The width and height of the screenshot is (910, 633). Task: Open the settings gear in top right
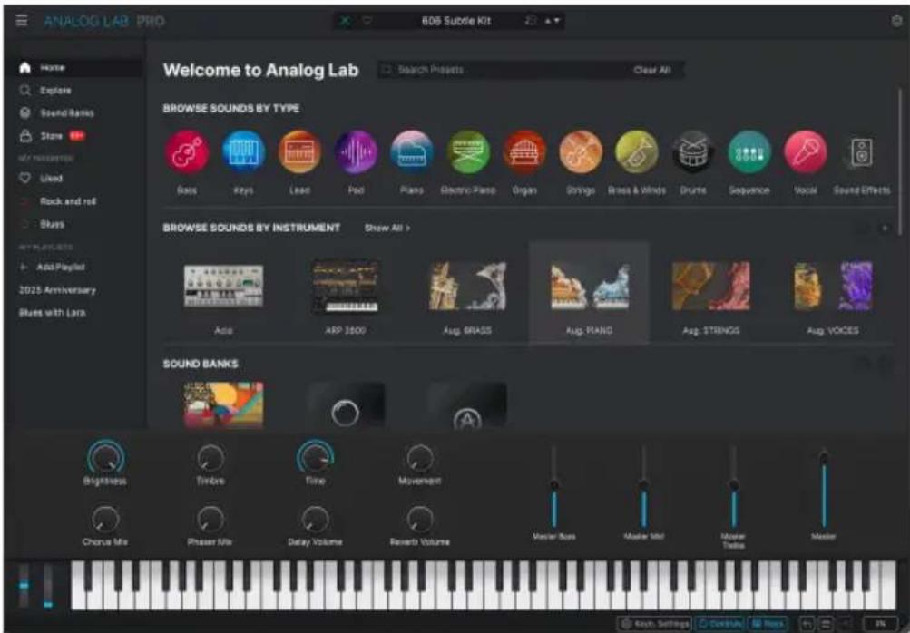[896, 21]
